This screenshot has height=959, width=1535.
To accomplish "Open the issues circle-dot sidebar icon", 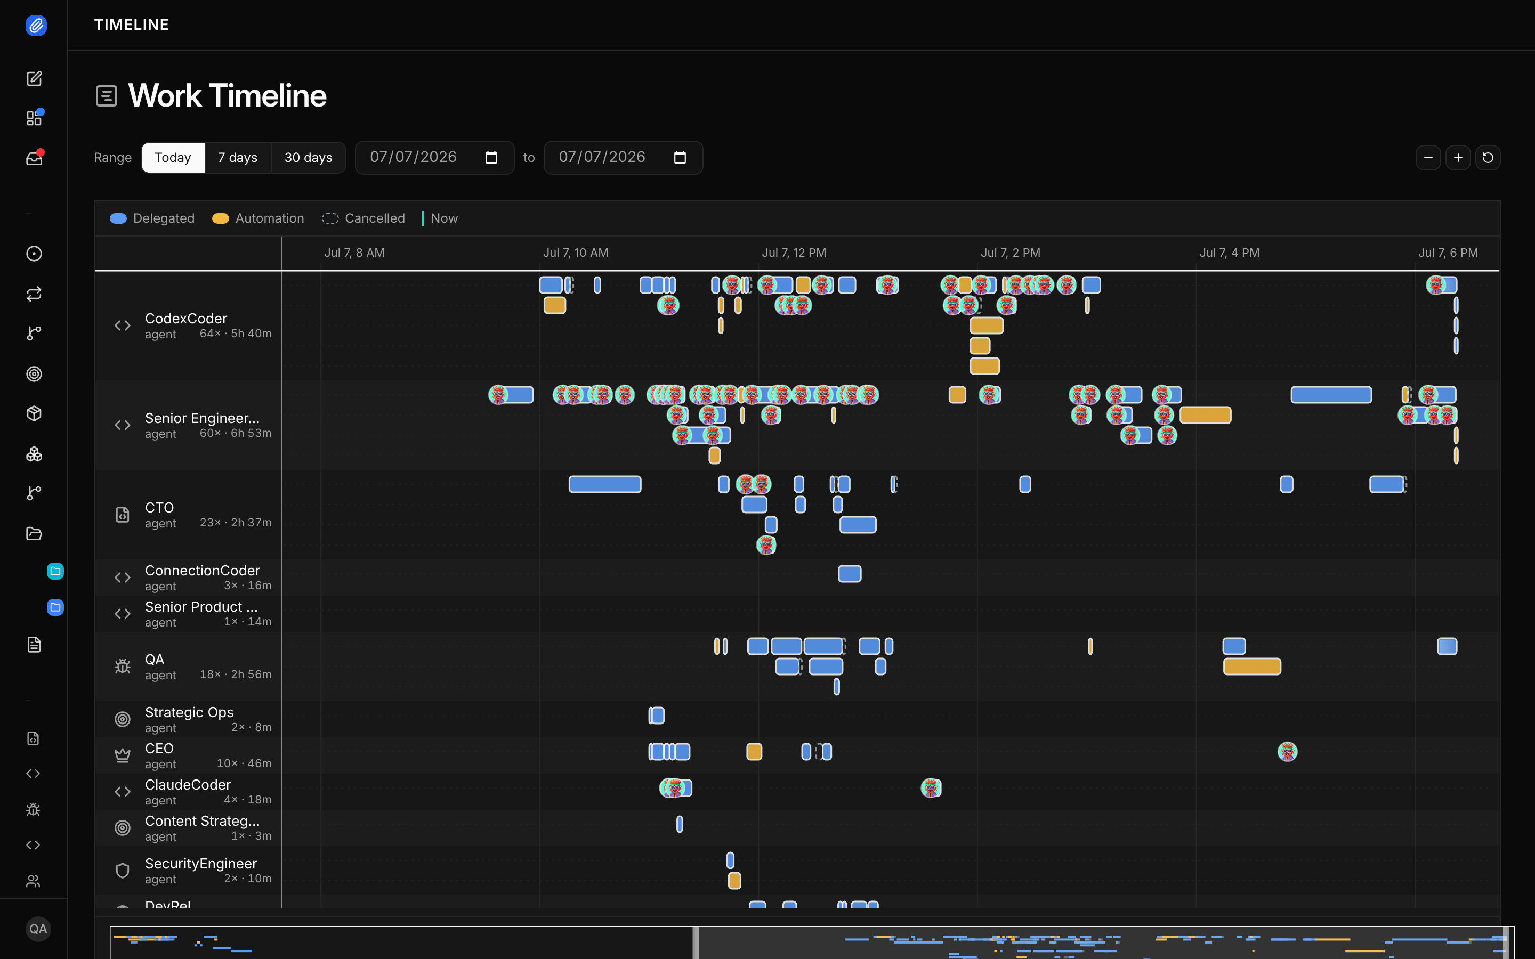I will [x=34, y=254].
